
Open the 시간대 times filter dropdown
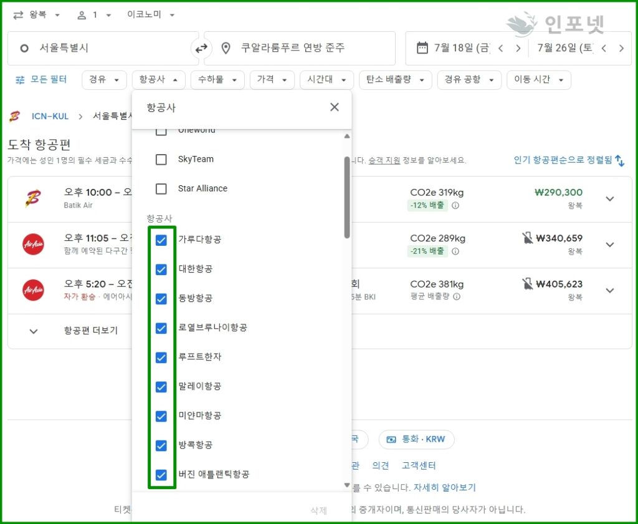(x=326, y=79)
